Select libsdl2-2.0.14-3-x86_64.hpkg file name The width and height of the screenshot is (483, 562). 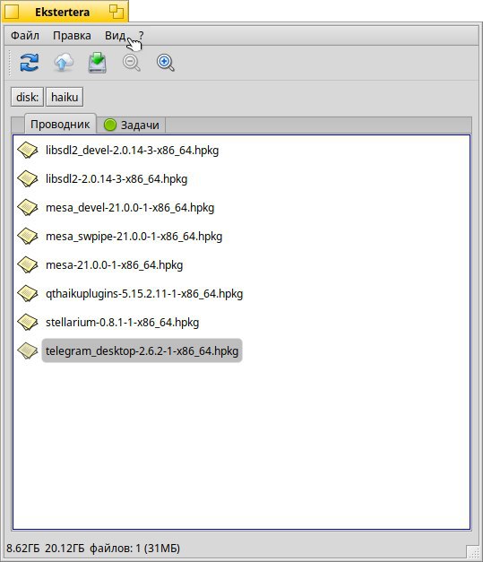tap(116, 179)
